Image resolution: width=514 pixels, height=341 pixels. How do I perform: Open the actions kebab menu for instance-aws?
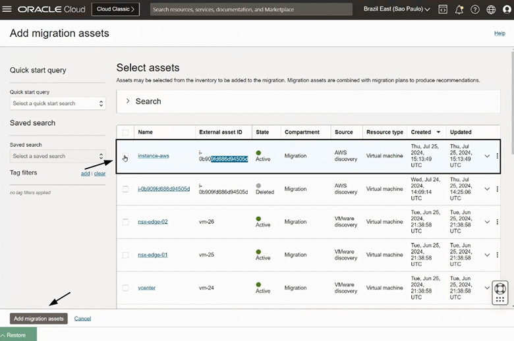498,156
